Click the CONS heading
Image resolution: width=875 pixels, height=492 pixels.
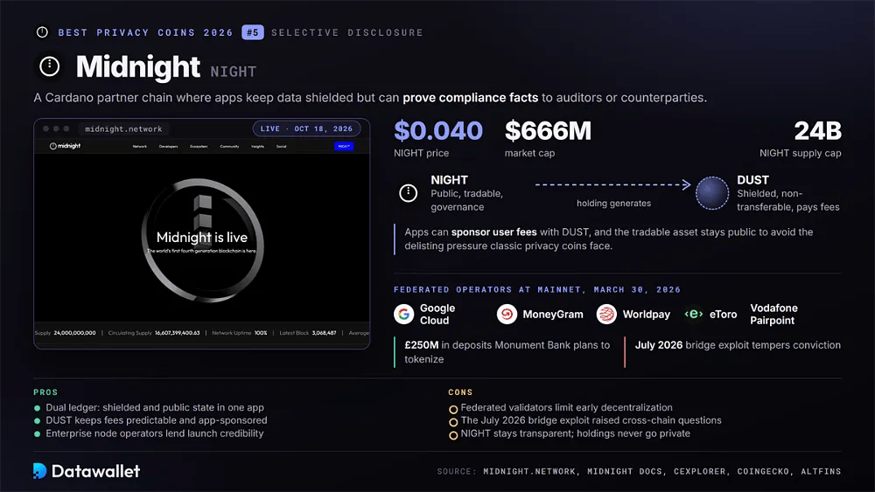[x=460, y=392]
